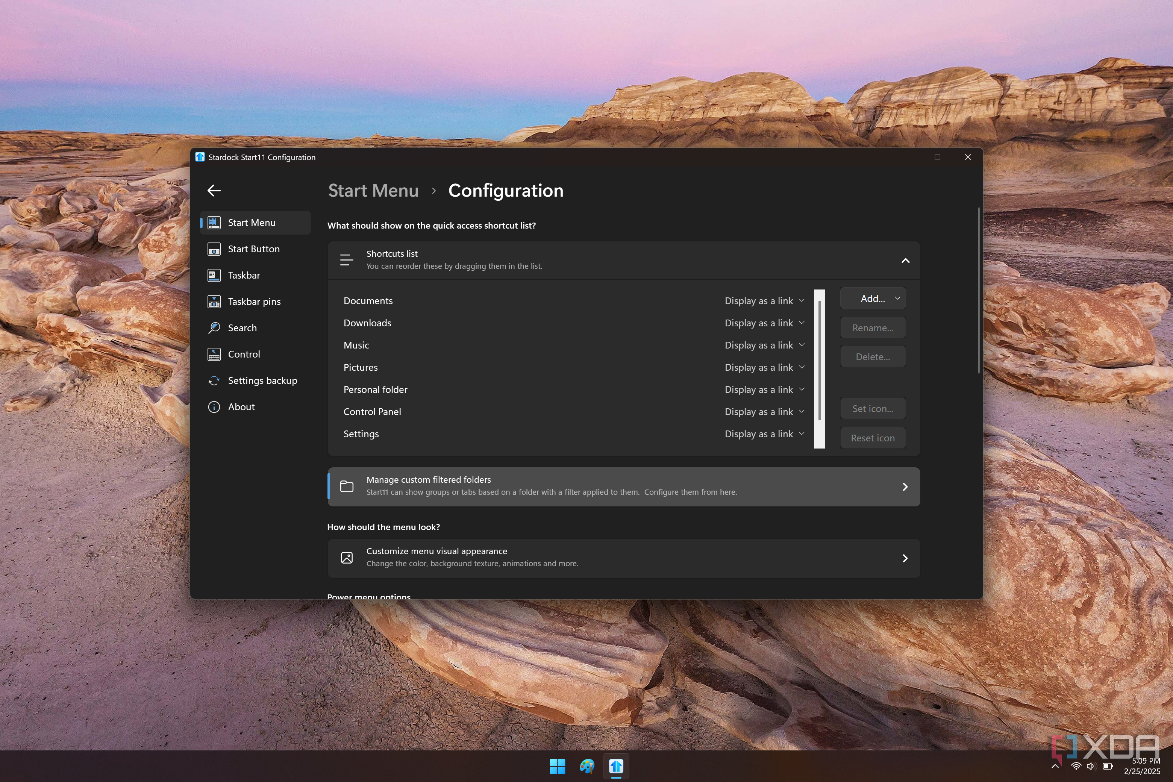Open the Music display mode dropdown
The height and width of the screenshot is (782, 1173).
coord(765,345)
